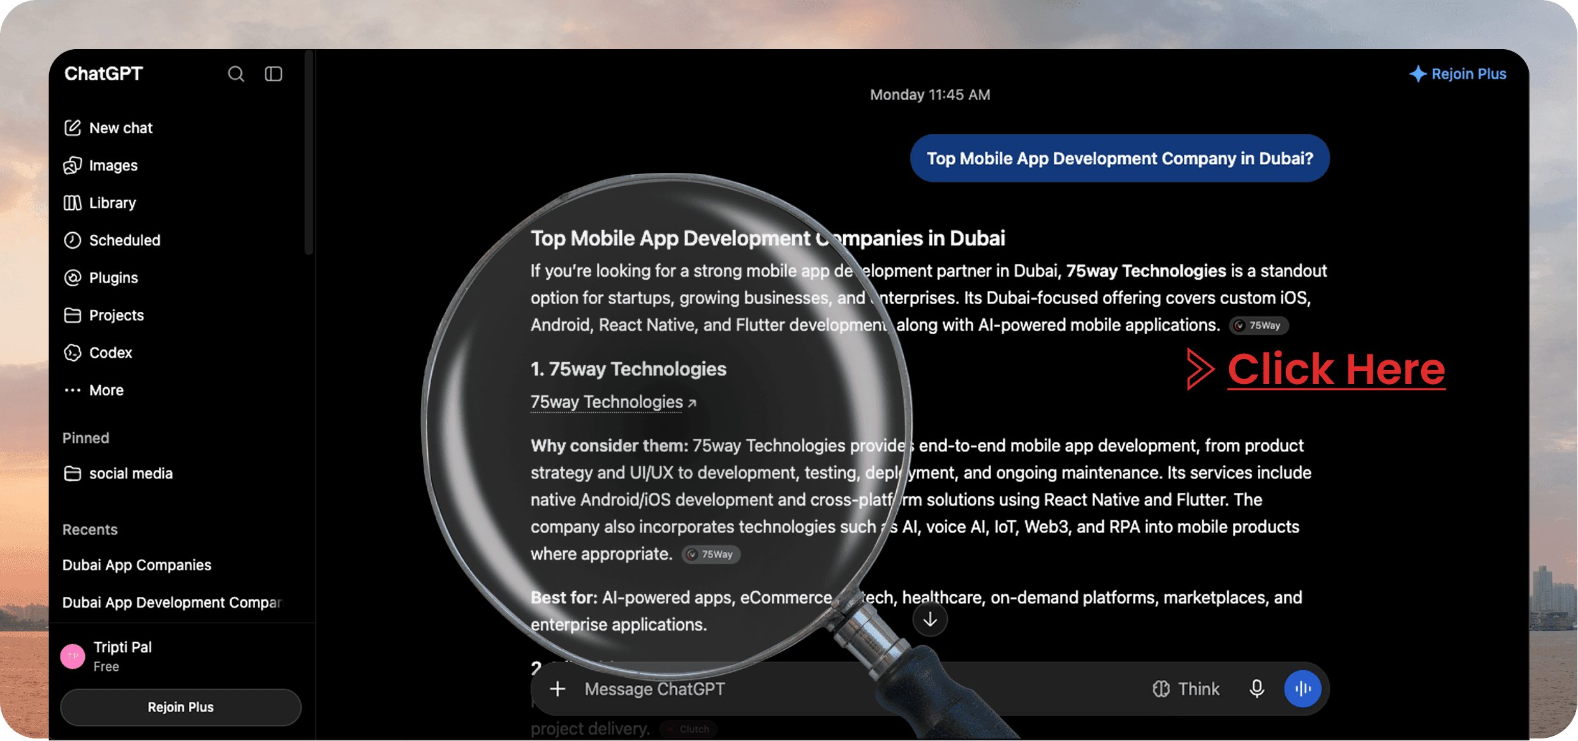The height and width of the screenshot is (741, 1578).
Task: Go to Projects
Action: pyautogui.click(x=104, y=316)
